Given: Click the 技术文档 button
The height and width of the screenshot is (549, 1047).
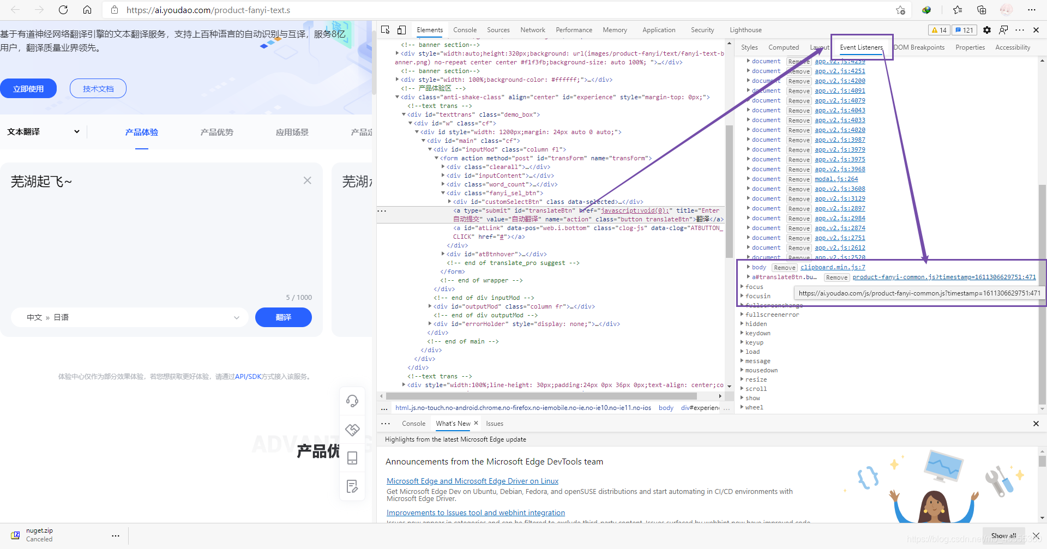Looking at the screenshot, I should 98,88.
